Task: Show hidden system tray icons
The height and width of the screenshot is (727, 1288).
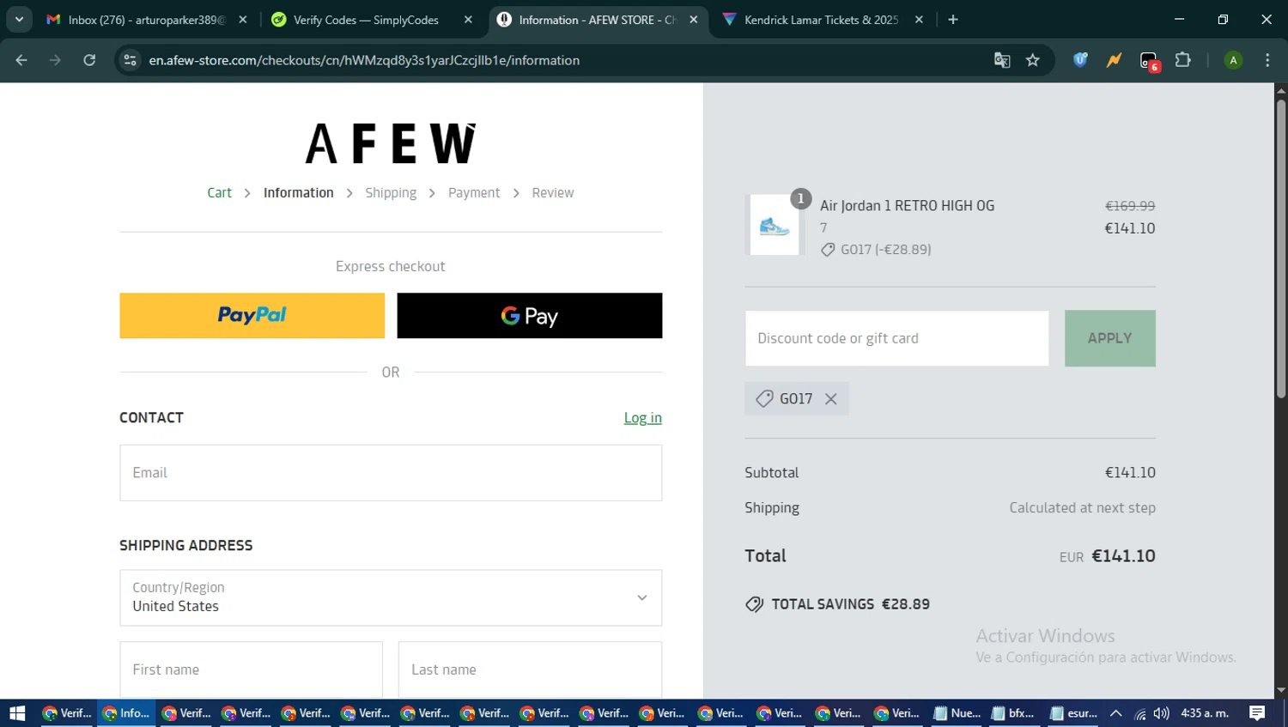Action: pos(1115,713)
